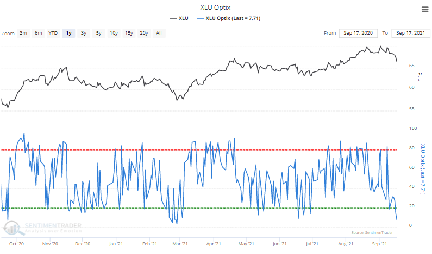Set zoom to 3y

83,33
